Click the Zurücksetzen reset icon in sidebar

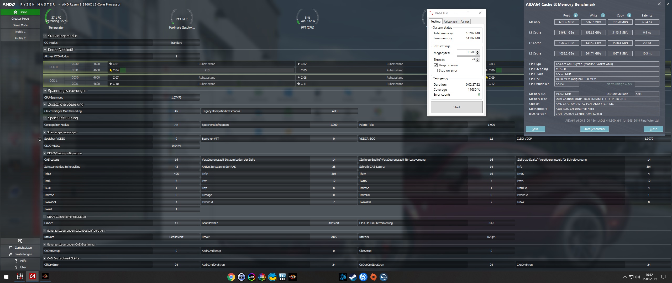[x=11, y=248]
